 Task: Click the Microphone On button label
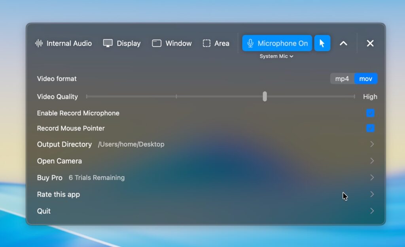[282, 43]
